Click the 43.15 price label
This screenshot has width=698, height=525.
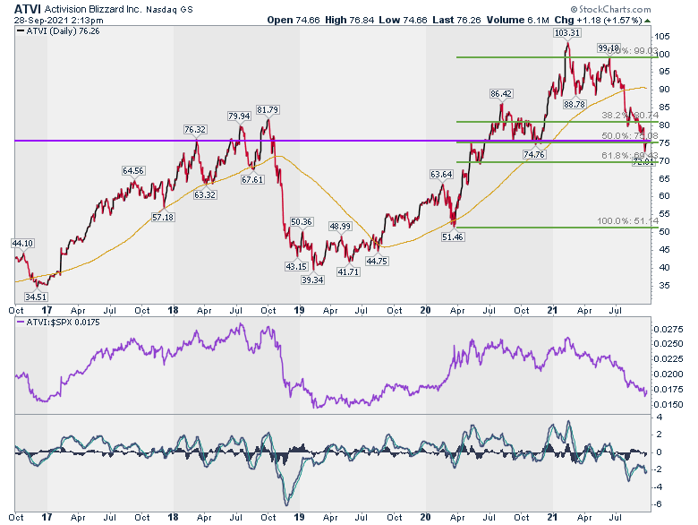point(296,266)
